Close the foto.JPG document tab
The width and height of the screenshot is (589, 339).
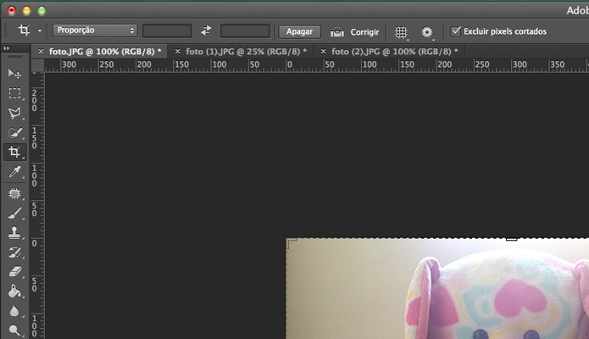coord(41,51)
